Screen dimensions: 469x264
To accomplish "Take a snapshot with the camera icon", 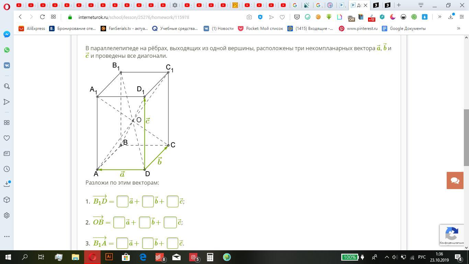I will pos(249,17).
